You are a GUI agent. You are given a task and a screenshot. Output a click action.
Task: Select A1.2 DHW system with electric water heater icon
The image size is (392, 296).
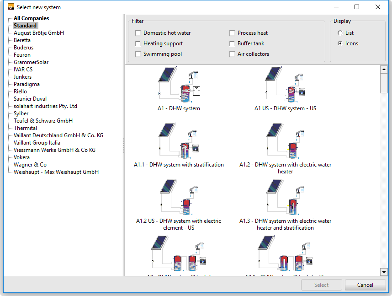285,141
